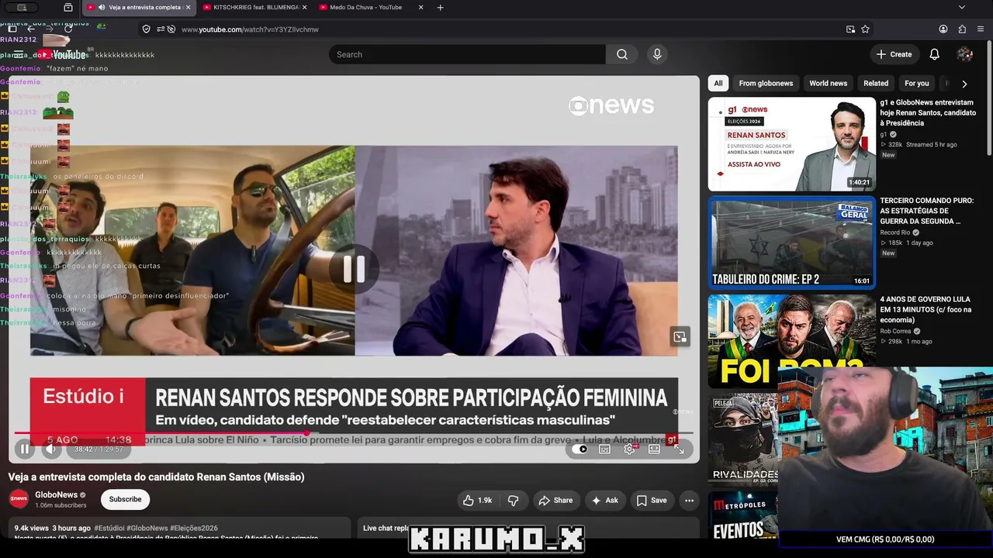Close the KITSCHKRIEG browser tab
The height and width of the screenshot is (558, 993).
tap(304, 8)
